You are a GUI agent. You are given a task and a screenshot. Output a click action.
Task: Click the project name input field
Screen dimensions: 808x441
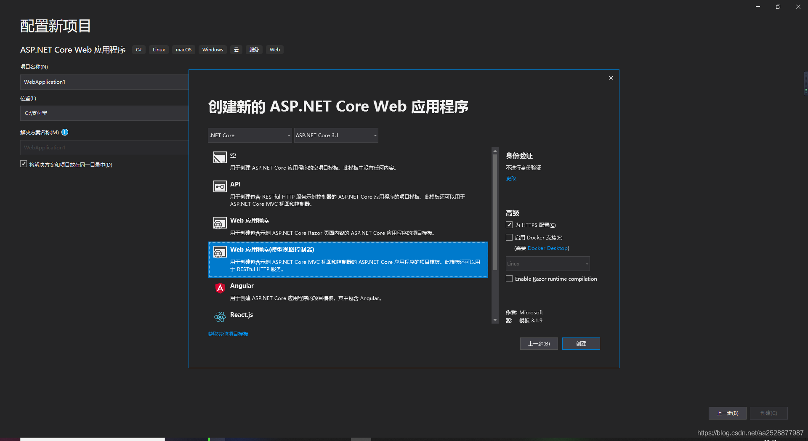[104, 82]
